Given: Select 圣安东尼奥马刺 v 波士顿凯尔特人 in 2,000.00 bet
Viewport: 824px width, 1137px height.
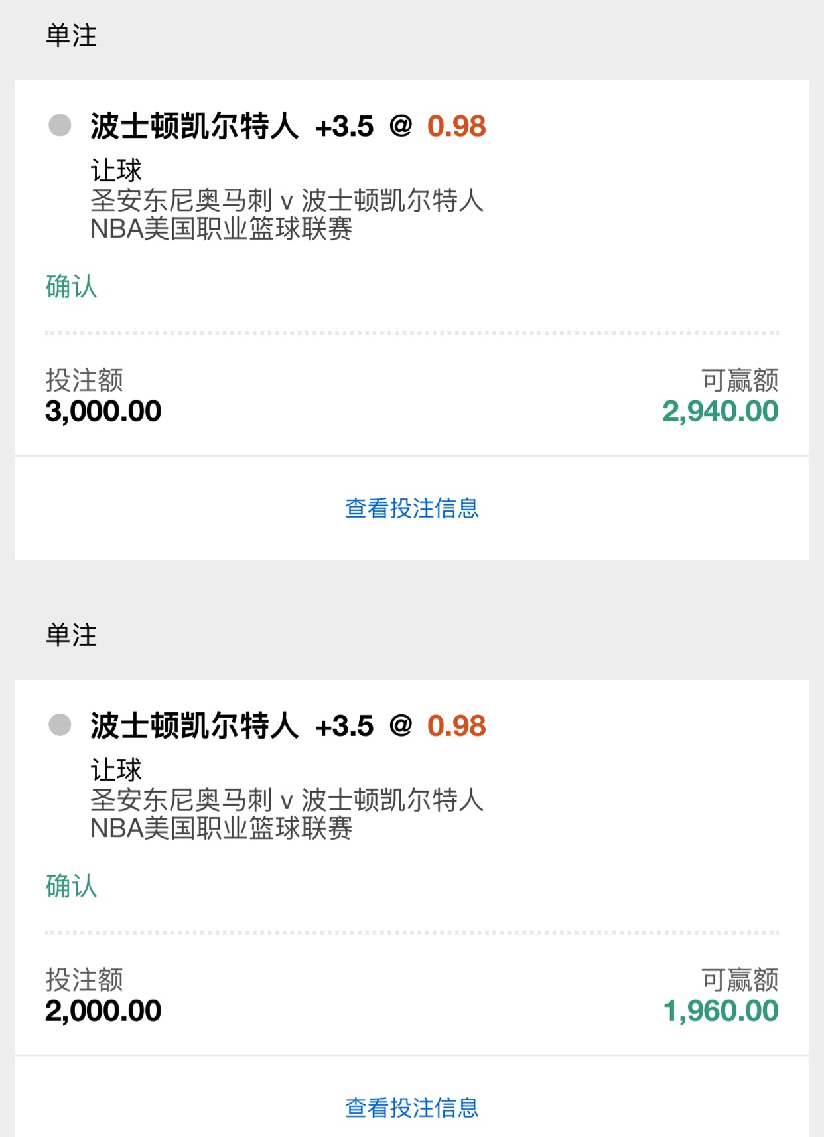Looking at the screenshot, I should [287, 799].
